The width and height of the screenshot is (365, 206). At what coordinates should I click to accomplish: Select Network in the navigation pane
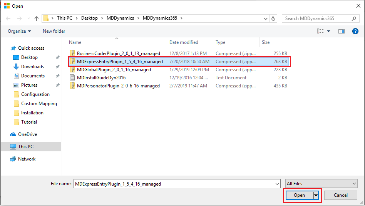(27, 159)
